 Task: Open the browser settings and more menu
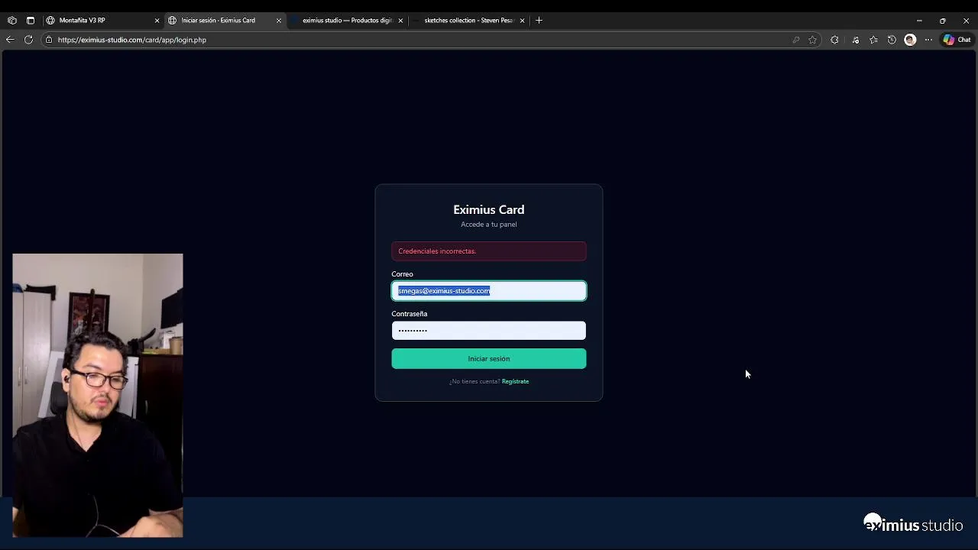click(x=928, y=40)
